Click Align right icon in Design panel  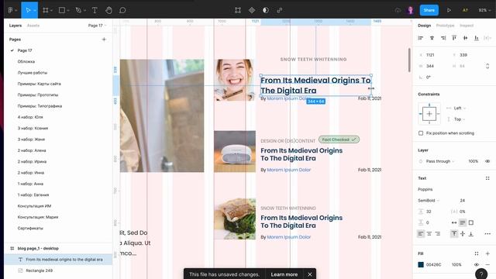(x=443, y=38)
